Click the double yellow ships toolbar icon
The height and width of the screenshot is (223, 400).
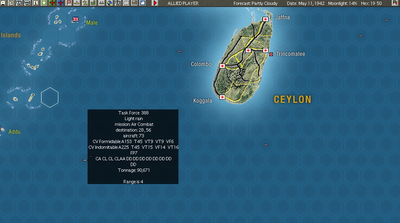point(85,3)
